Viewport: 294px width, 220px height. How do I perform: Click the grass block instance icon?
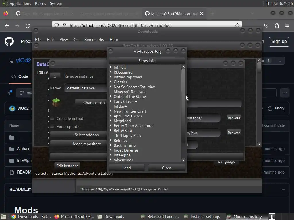click(56, 102)
